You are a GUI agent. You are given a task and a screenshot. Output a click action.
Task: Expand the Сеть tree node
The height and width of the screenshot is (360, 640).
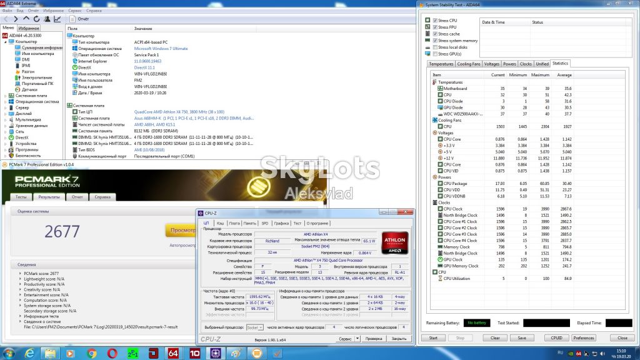[5, 131]
